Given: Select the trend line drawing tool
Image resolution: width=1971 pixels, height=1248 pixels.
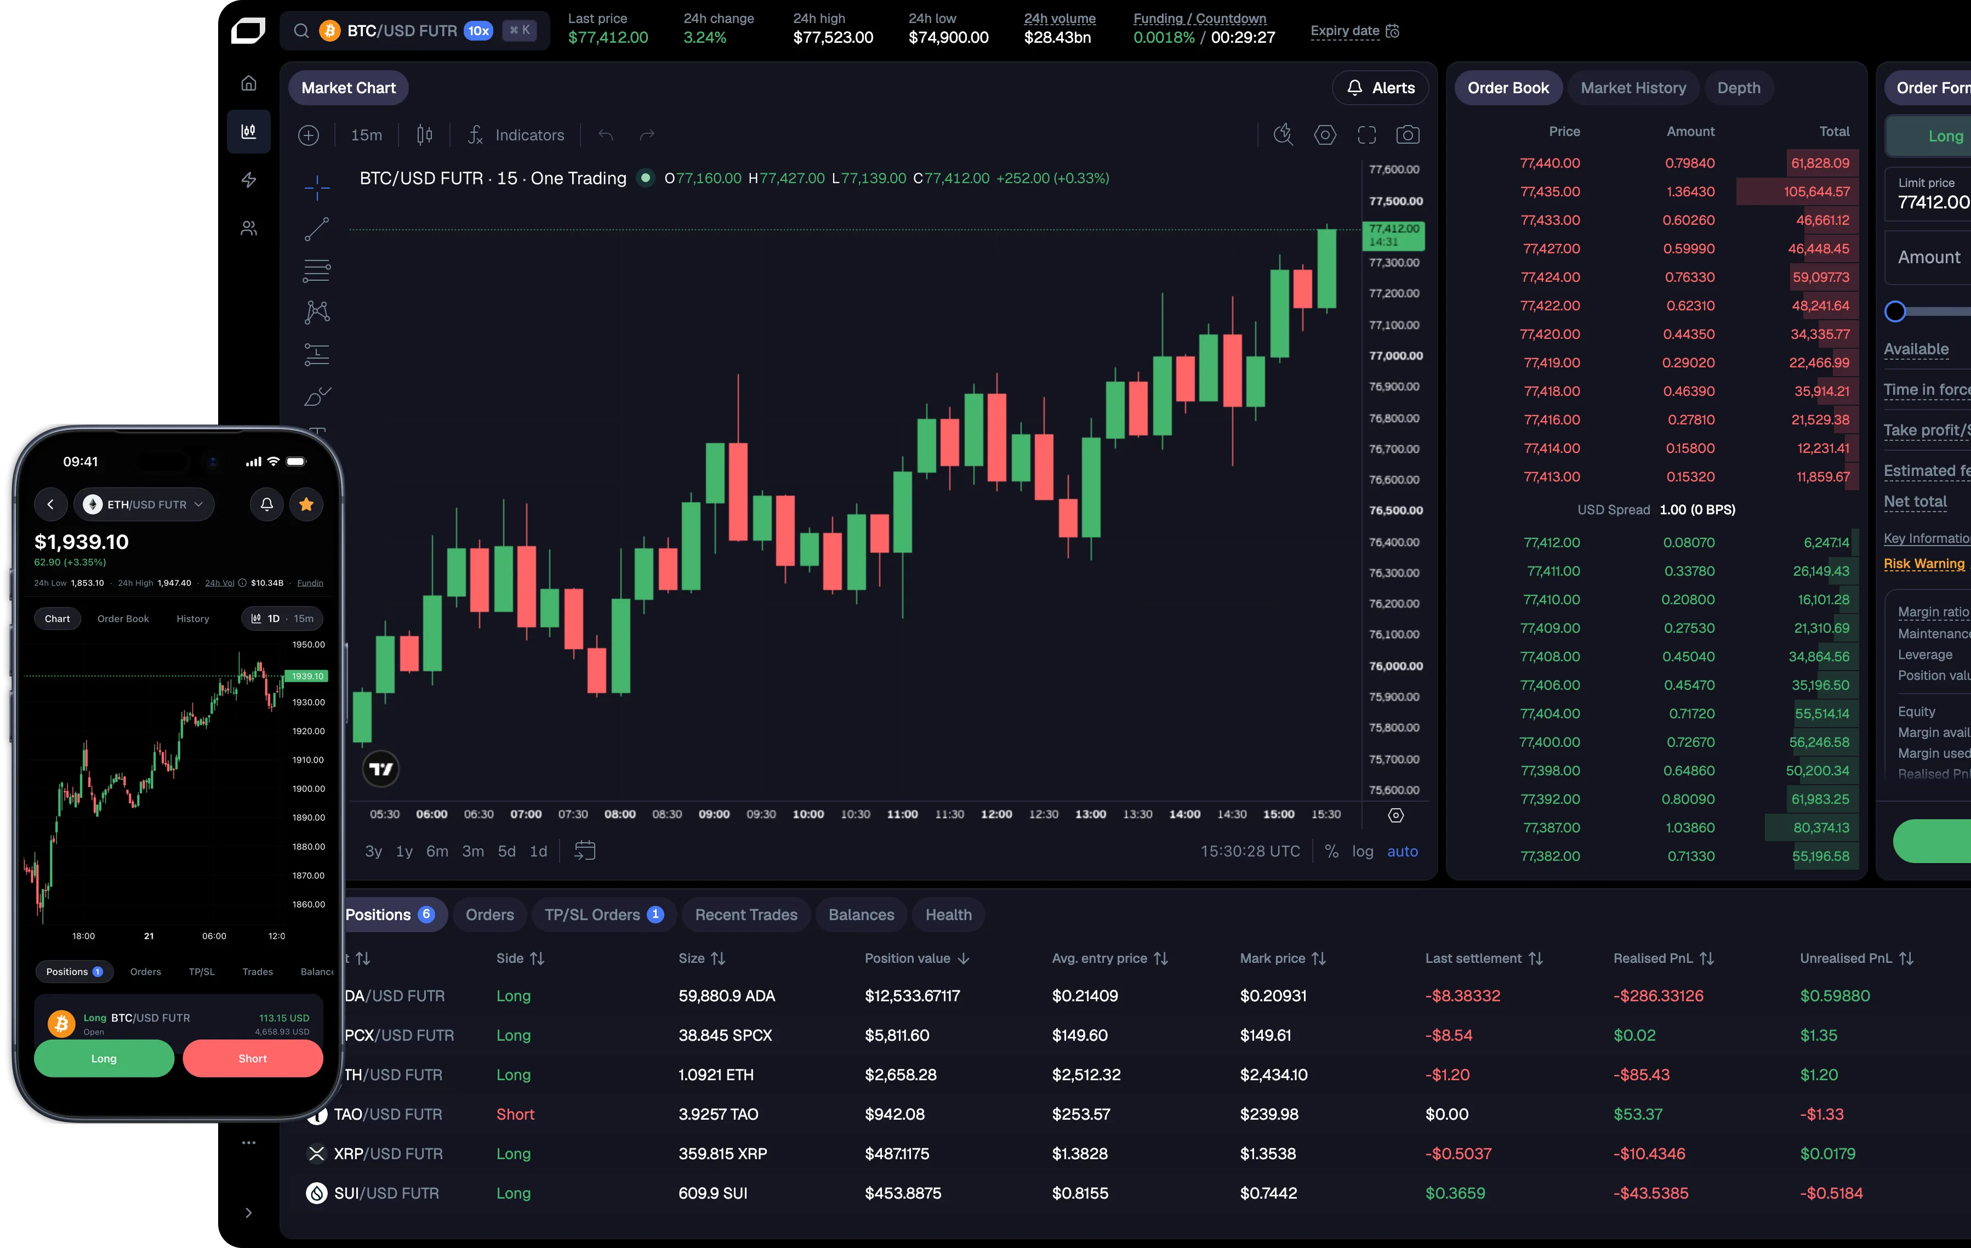Looking at the screenshot, I should click(x=317, y=229).
